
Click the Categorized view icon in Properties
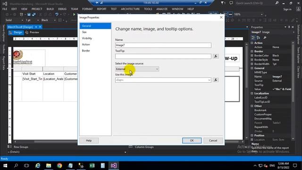pyautogui.click(x=253, y=38)
